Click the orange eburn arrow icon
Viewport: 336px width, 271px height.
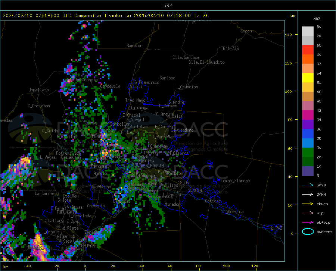308,204
